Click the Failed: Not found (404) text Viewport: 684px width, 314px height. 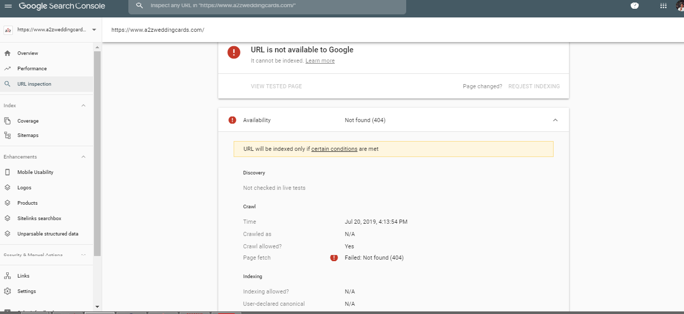(x=374, y=258)
